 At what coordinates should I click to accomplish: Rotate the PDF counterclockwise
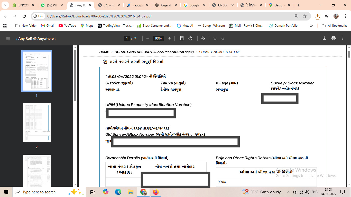point(190,38)
